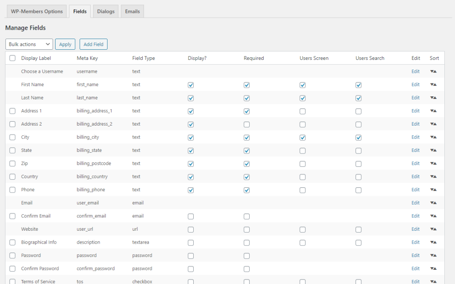Click the sort arrows in First Name row
Image resolution: width=455 pixels, height=284 pixels.
[434, 85]
